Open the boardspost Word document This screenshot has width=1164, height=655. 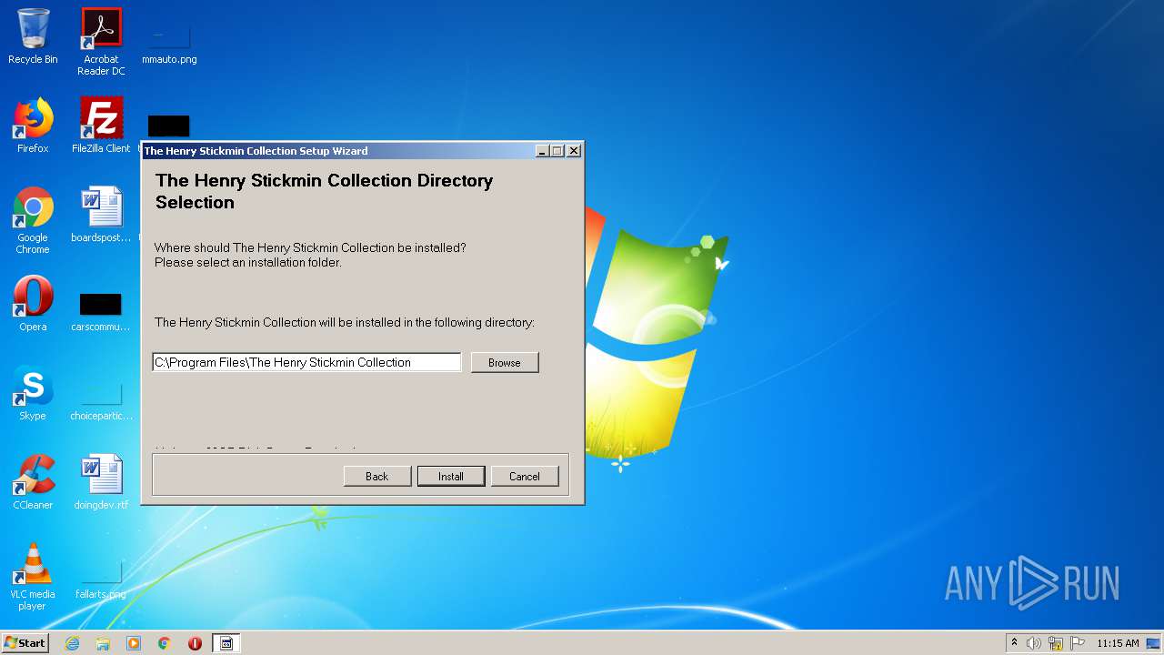(101, 215)
